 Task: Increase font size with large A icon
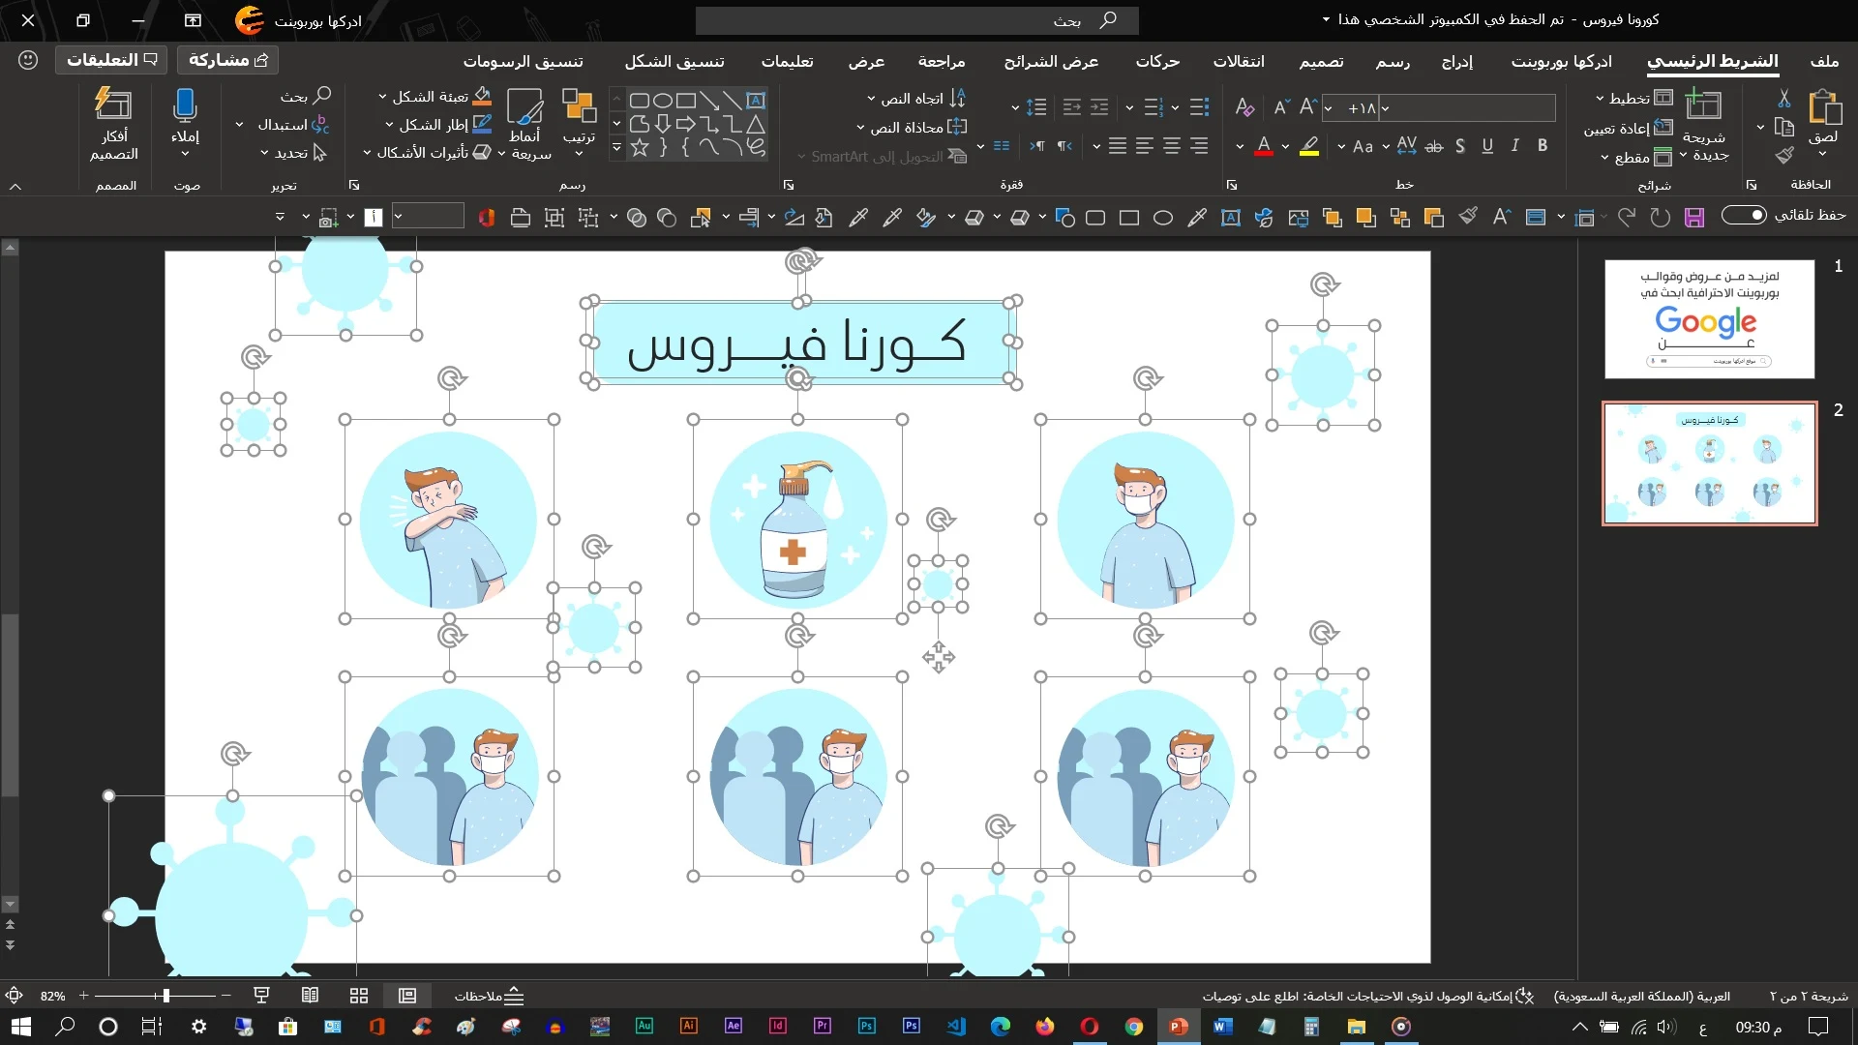click(1307, 107)
